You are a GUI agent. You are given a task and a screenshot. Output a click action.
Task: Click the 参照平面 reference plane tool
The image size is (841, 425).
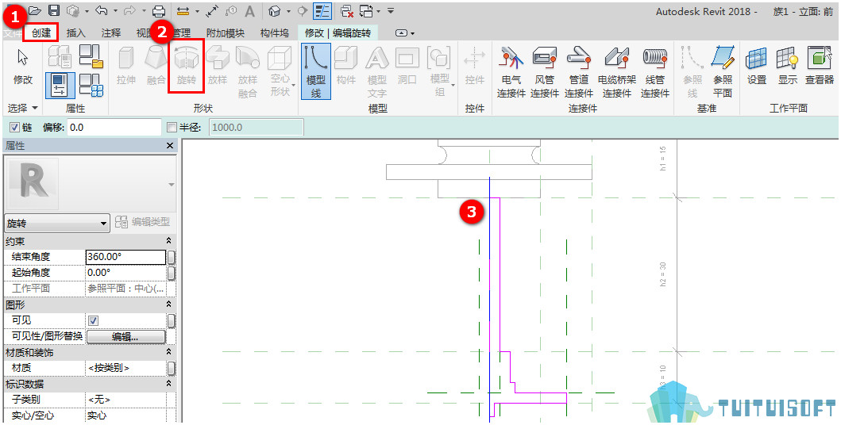click(723, 71)
